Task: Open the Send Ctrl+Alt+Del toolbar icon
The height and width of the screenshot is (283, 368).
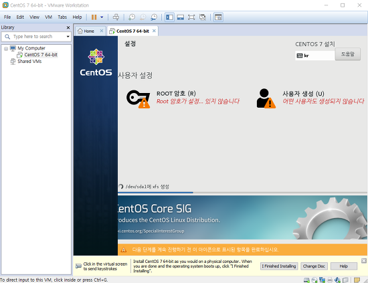Action: click(x=116, y=17)
